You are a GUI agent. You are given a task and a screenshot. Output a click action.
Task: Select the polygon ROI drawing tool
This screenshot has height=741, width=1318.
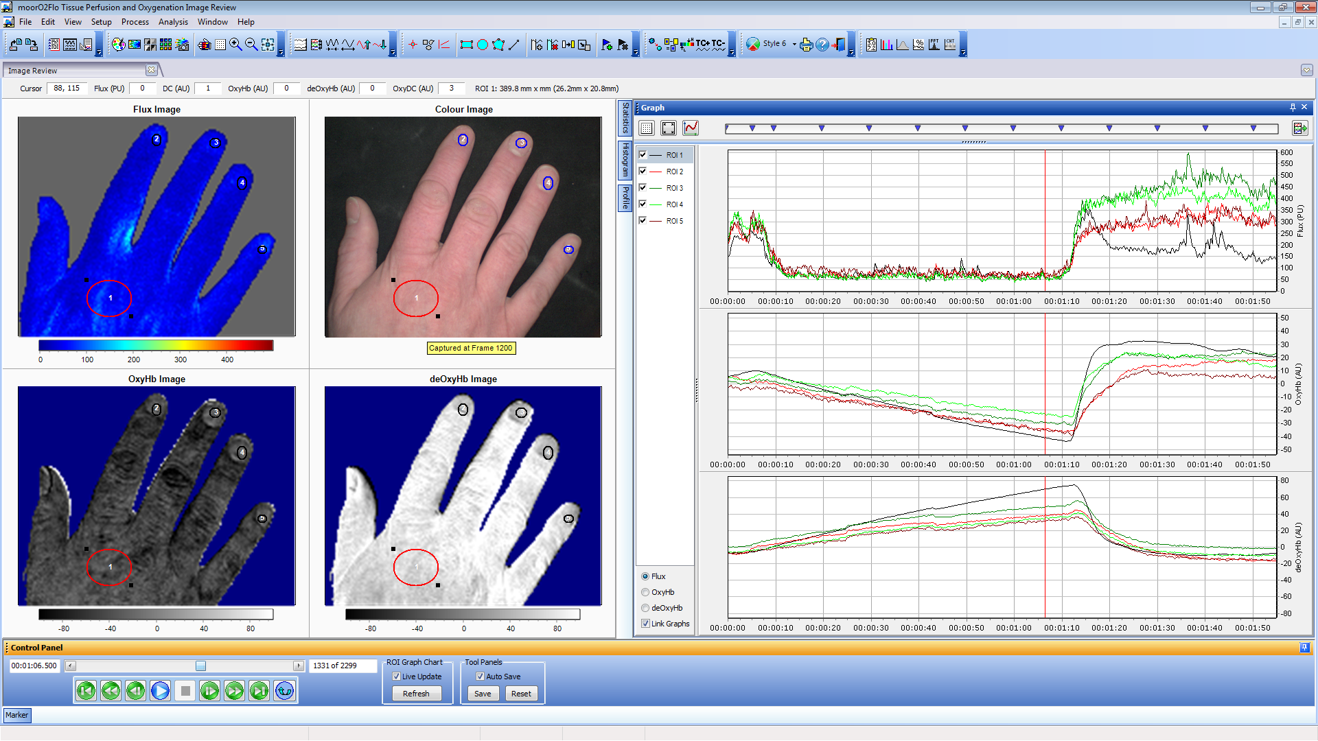point(498,45)
